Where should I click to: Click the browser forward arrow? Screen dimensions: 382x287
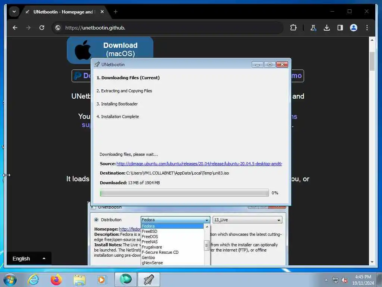point(28,28)
